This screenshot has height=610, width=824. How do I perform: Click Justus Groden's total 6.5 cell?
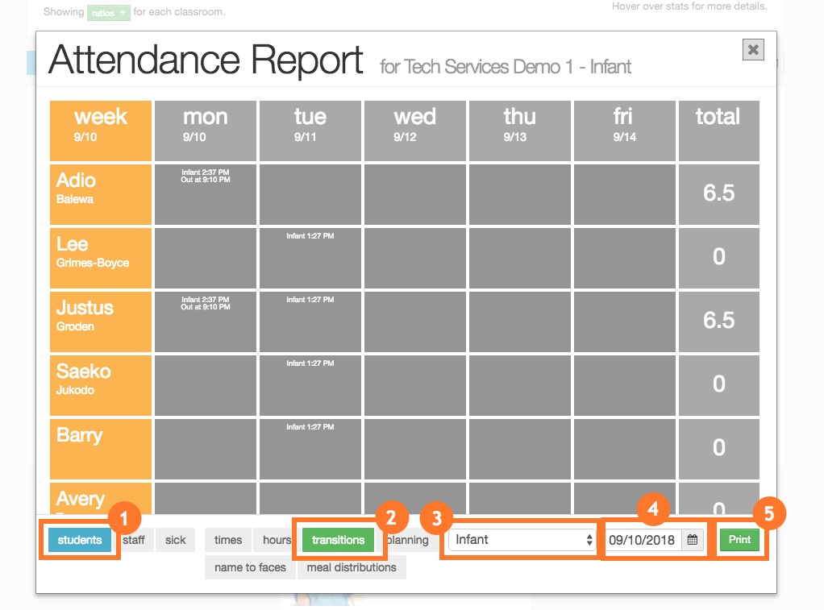pos(718,322)
